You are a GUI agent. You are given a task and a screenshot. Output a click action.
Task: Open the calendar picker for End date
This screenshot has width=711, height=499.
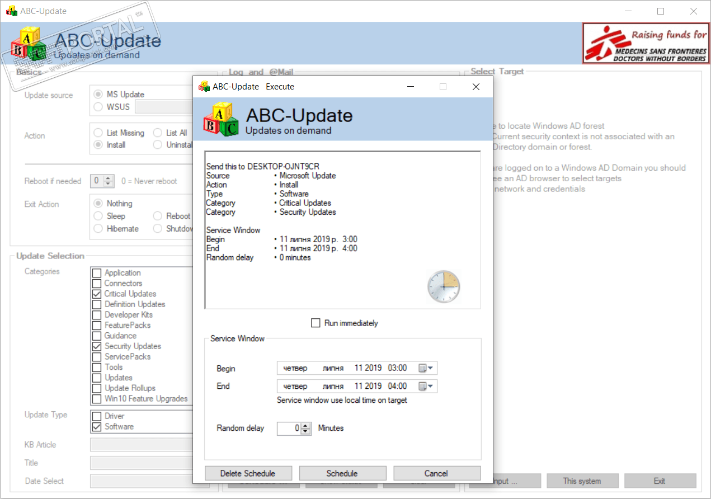(426, 386)
